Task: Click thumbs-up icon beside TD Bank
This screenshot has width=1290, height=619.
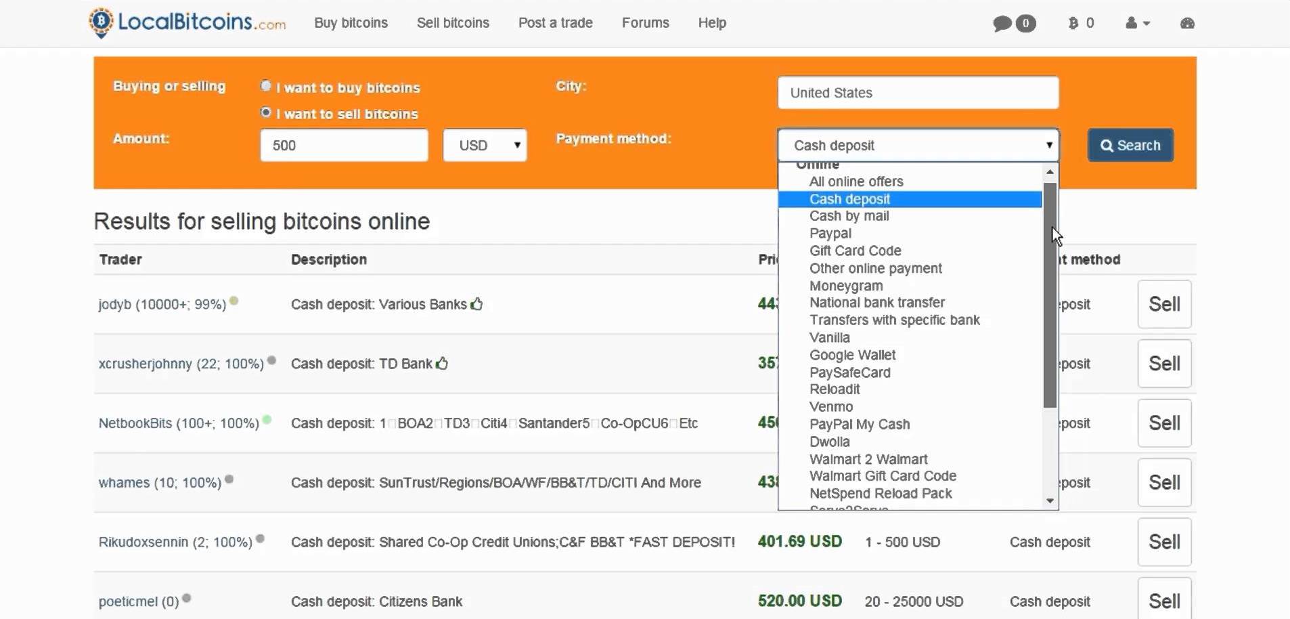Action: coord(442,364)
